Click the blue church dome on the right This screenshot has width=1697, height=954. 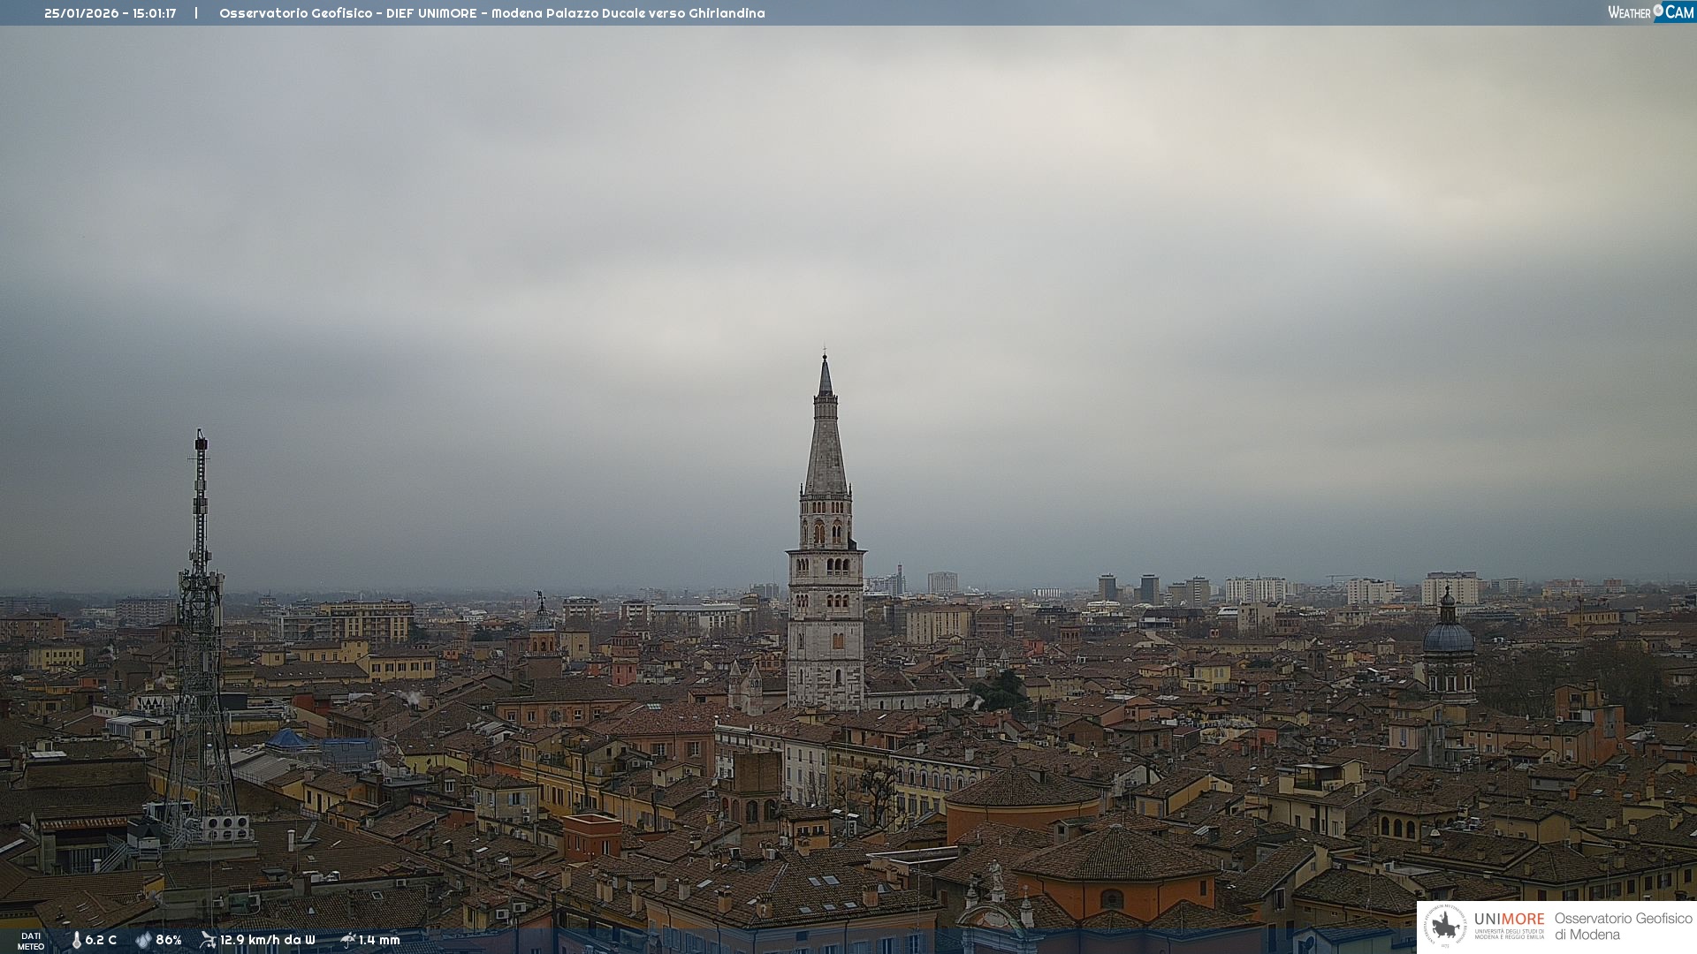(1448, 636)
